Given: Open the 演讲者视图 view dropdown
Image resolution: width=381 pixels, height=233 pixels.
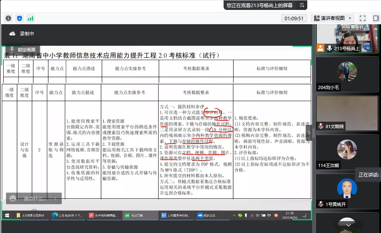Looking at the screenshot, I should (333, 18).
